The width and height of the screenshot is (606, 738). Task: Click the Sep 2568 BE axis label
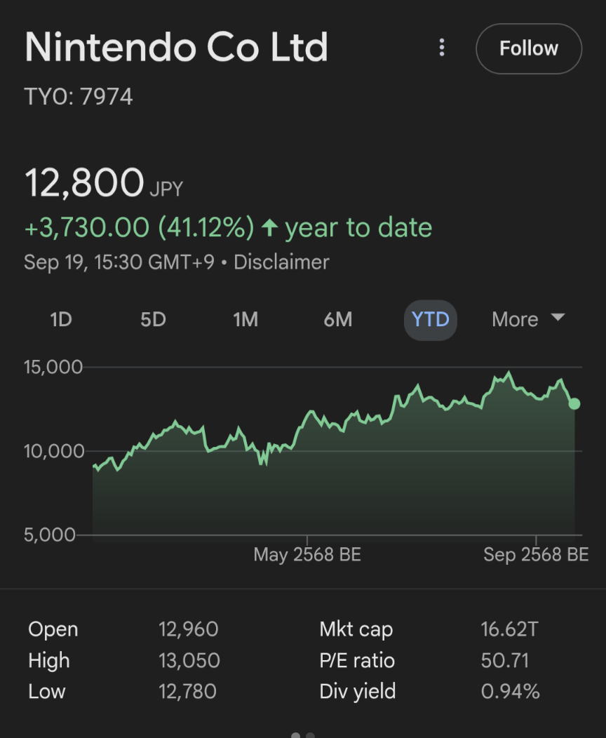click(536, 554)
